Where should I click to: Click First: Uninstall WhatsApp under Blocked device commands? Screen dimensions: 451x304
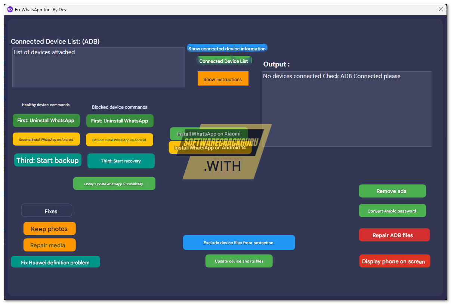point(120,121)
